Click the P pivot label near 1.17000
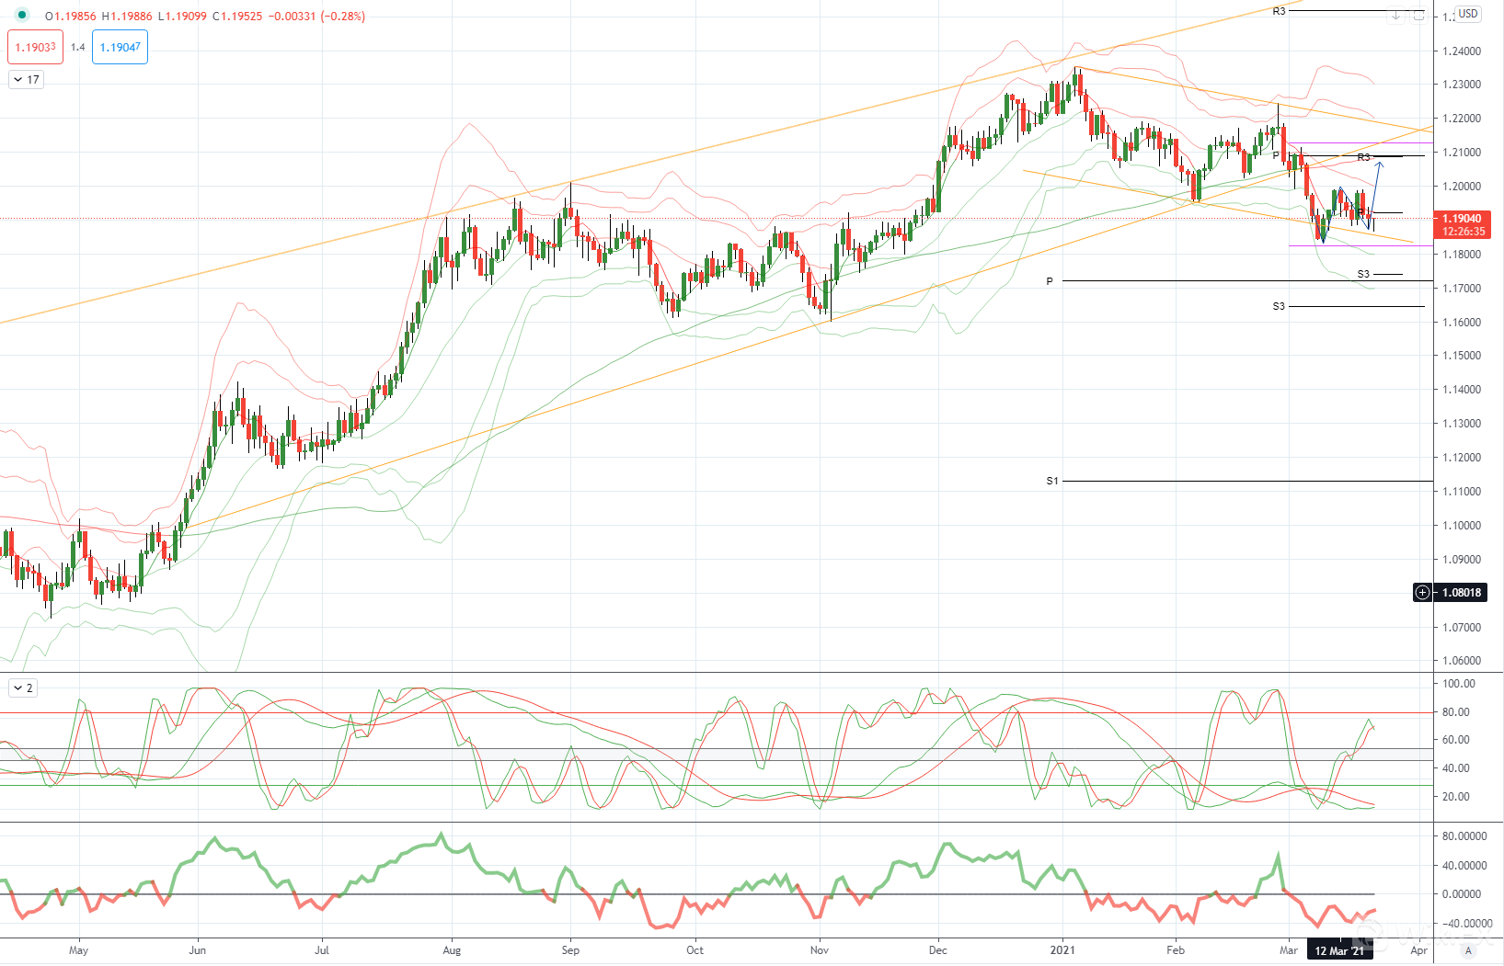The height and width of the screenshot is (966, 1504). tap(1050, 281)
